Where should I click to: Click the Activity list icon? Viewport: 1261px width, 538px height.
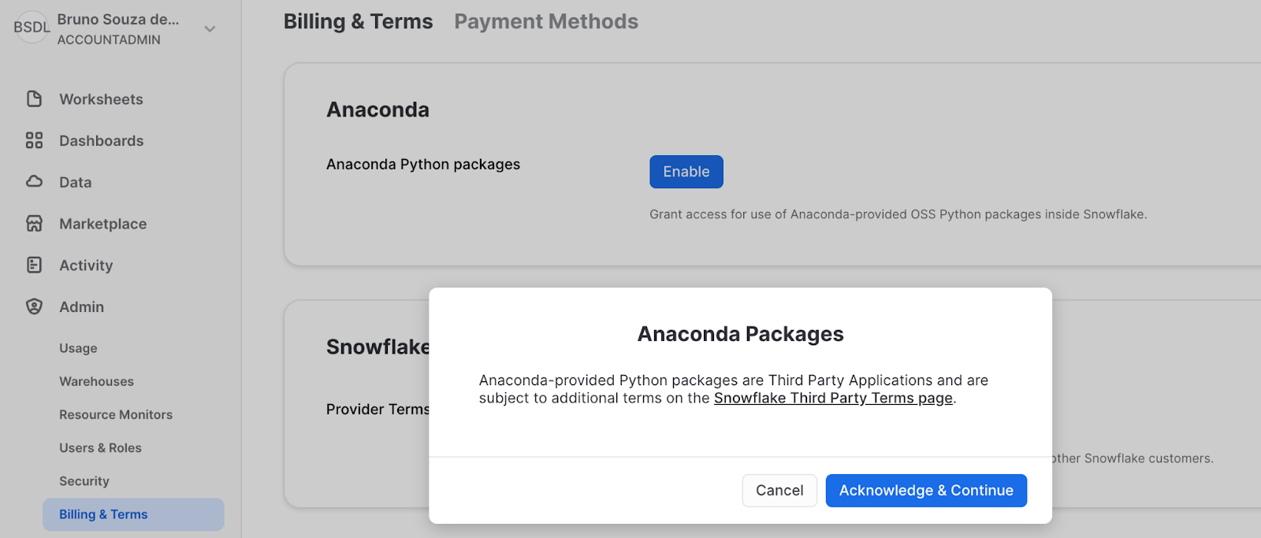pos(34,265)
